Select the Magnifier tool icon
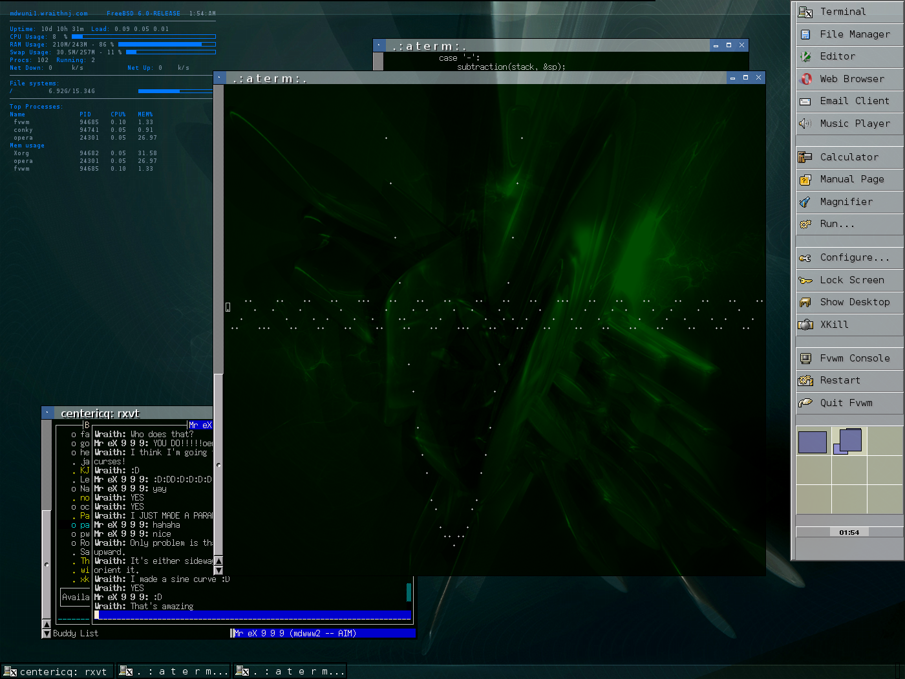905x679 pixels. coord(805,202)
